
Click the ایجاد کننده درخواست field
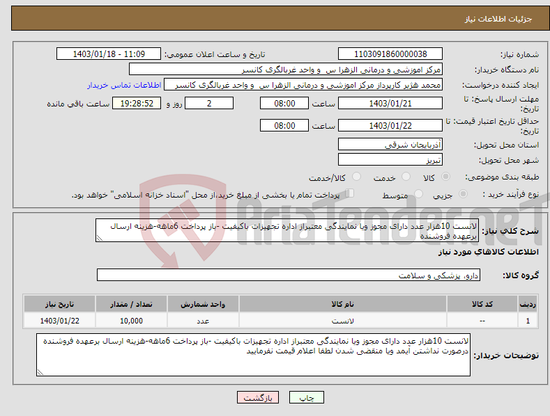pos(303,85)
